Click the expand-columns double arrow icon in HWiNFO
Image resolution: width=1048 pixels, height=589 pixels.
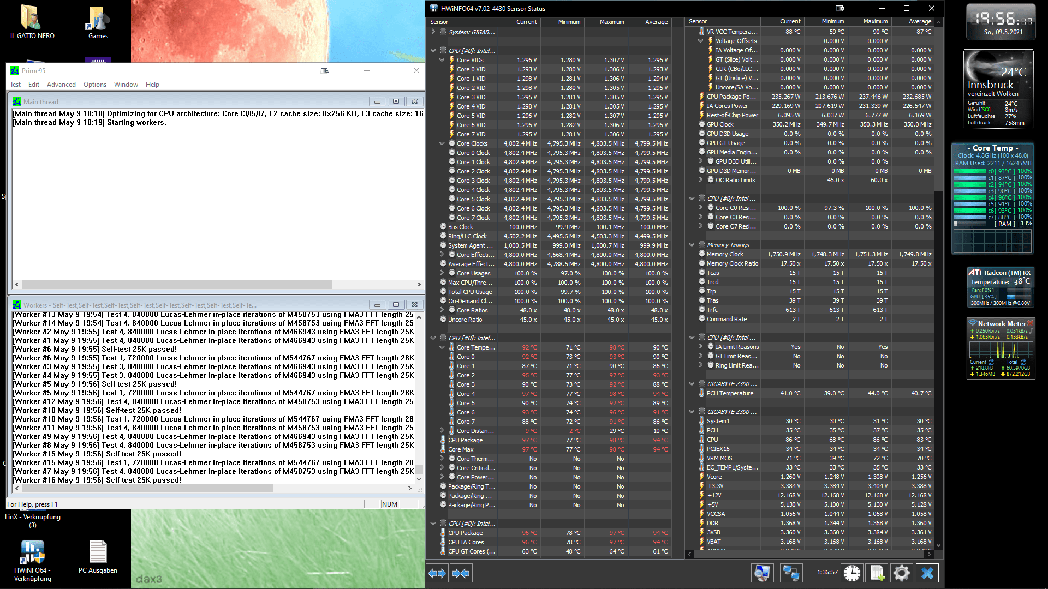[x=438, y=573]
